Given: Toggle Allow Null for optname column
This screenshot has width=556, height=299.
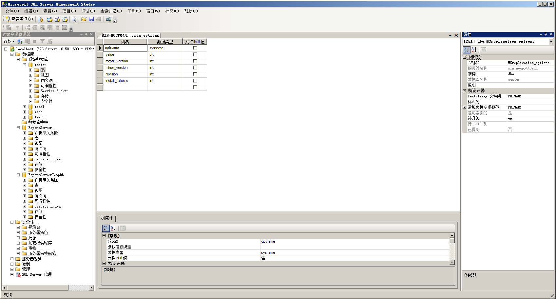Looking at the screenshot, I should click(195, 48).
